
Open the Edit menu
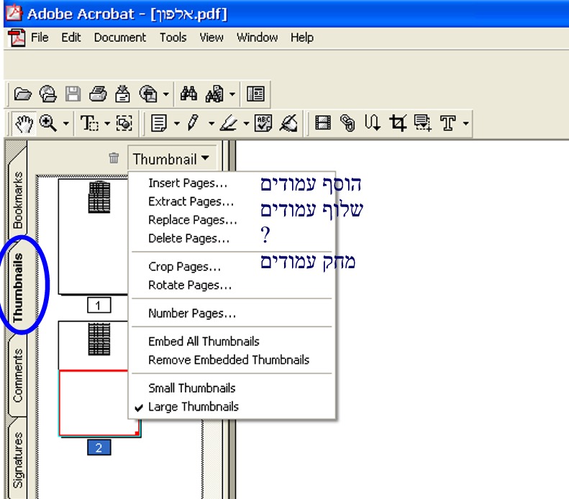(x=70, y=37)
